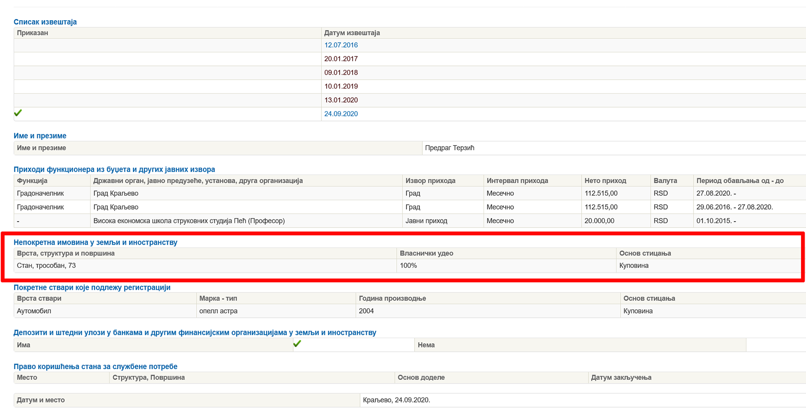Select the Предраг Терзић name cell
This screenshot has height=413, width=806.
pos(450,148)
